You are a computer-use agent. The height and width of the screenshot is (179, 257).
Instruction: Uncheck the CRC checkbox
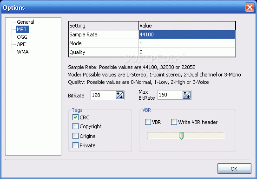click(x=75, y=117)
